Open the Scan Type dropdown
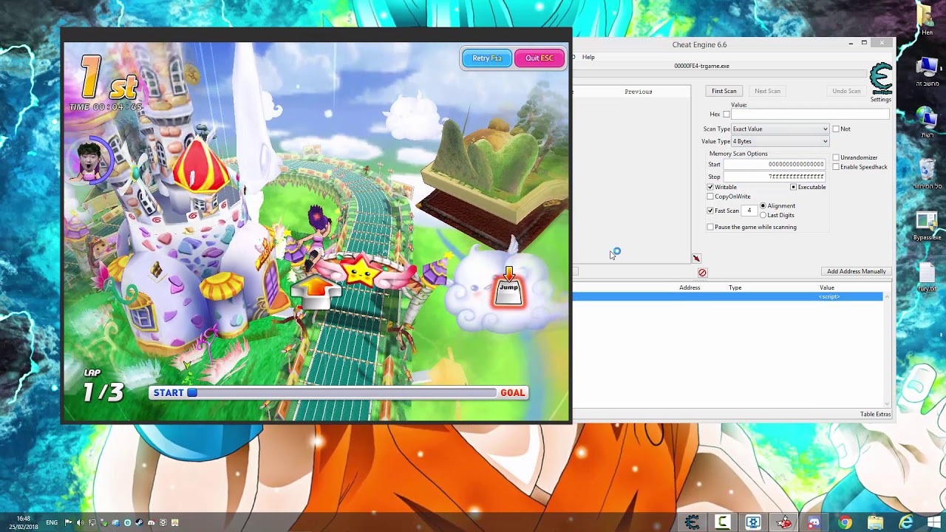 click(780, 129)
